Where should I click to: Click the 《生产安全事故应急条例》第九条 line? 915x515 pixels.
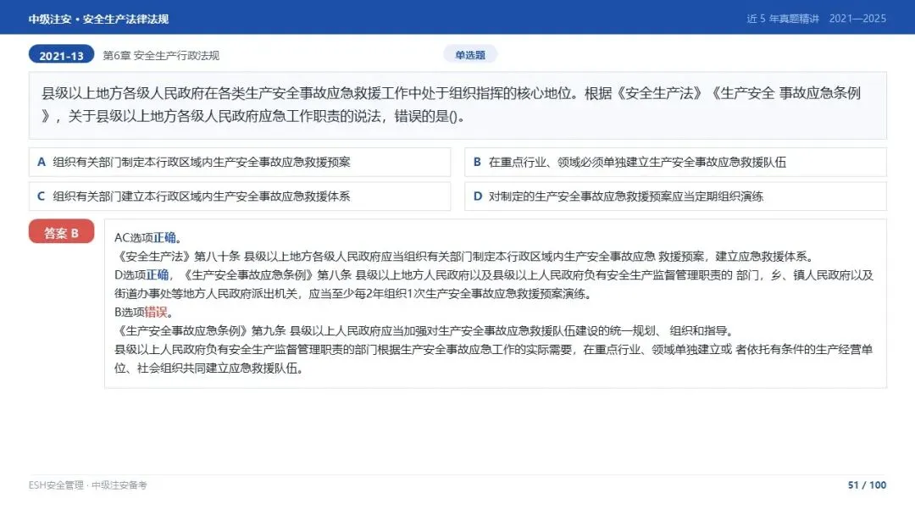click(x=424, y=330)
